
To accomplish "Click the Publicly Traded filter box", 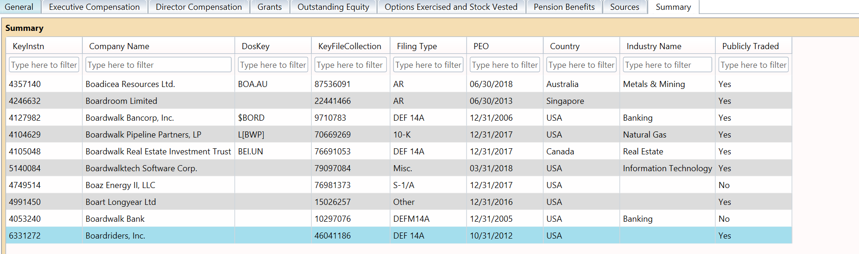I will pos(753,65).
